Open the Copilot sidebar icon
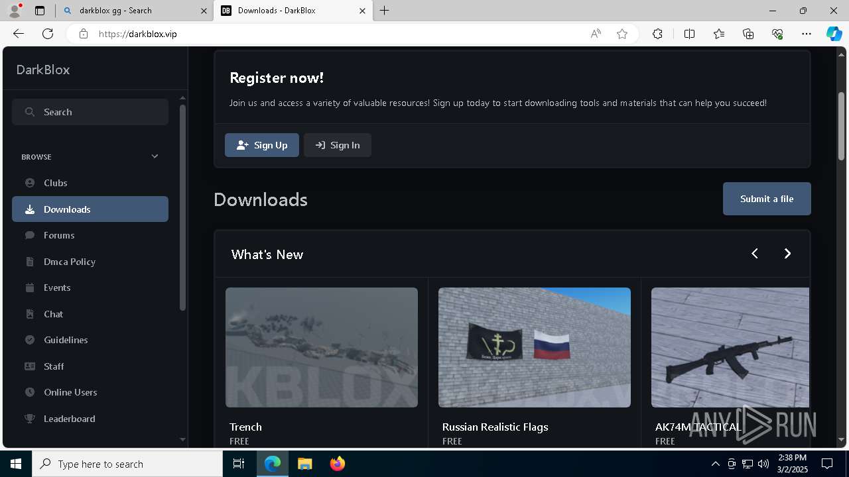849x477 pixels. pos(834,34)
